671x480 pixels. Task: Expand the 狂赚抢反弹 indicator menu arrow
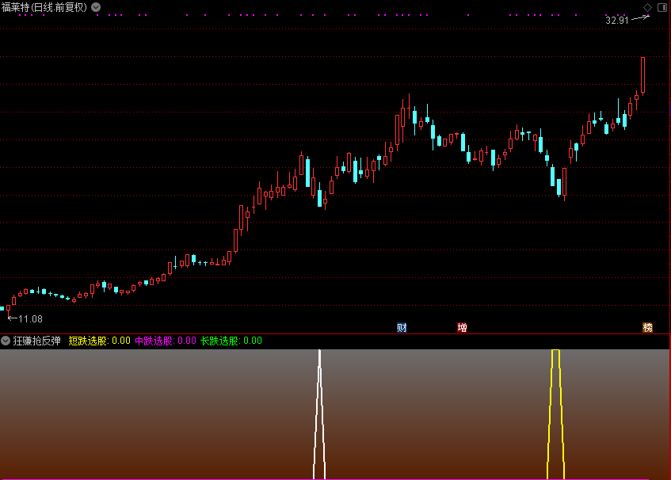click(6, 341)
